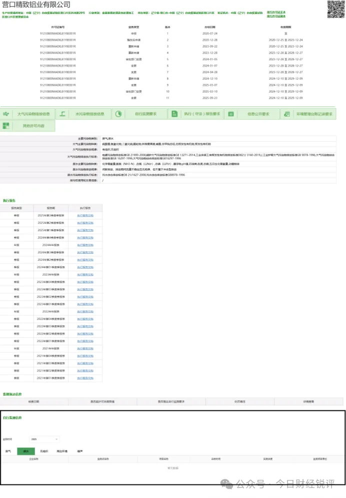Viewport: 346px width, 498px height.
Task: Click the 实测浓度 column header
Action: tap(268, 459)
